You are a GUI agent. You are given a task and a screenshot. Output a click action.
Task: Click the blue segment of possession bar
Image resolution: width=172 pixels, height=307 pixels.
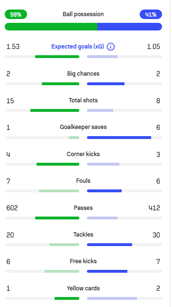[130, 27]
